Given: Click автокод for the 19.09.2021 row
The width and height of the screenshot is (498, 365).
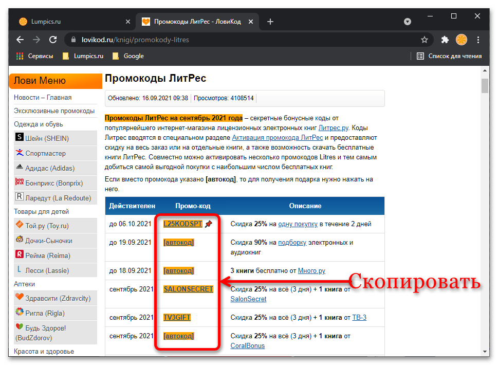Looking at the screenshot, I should coord(178,242).
